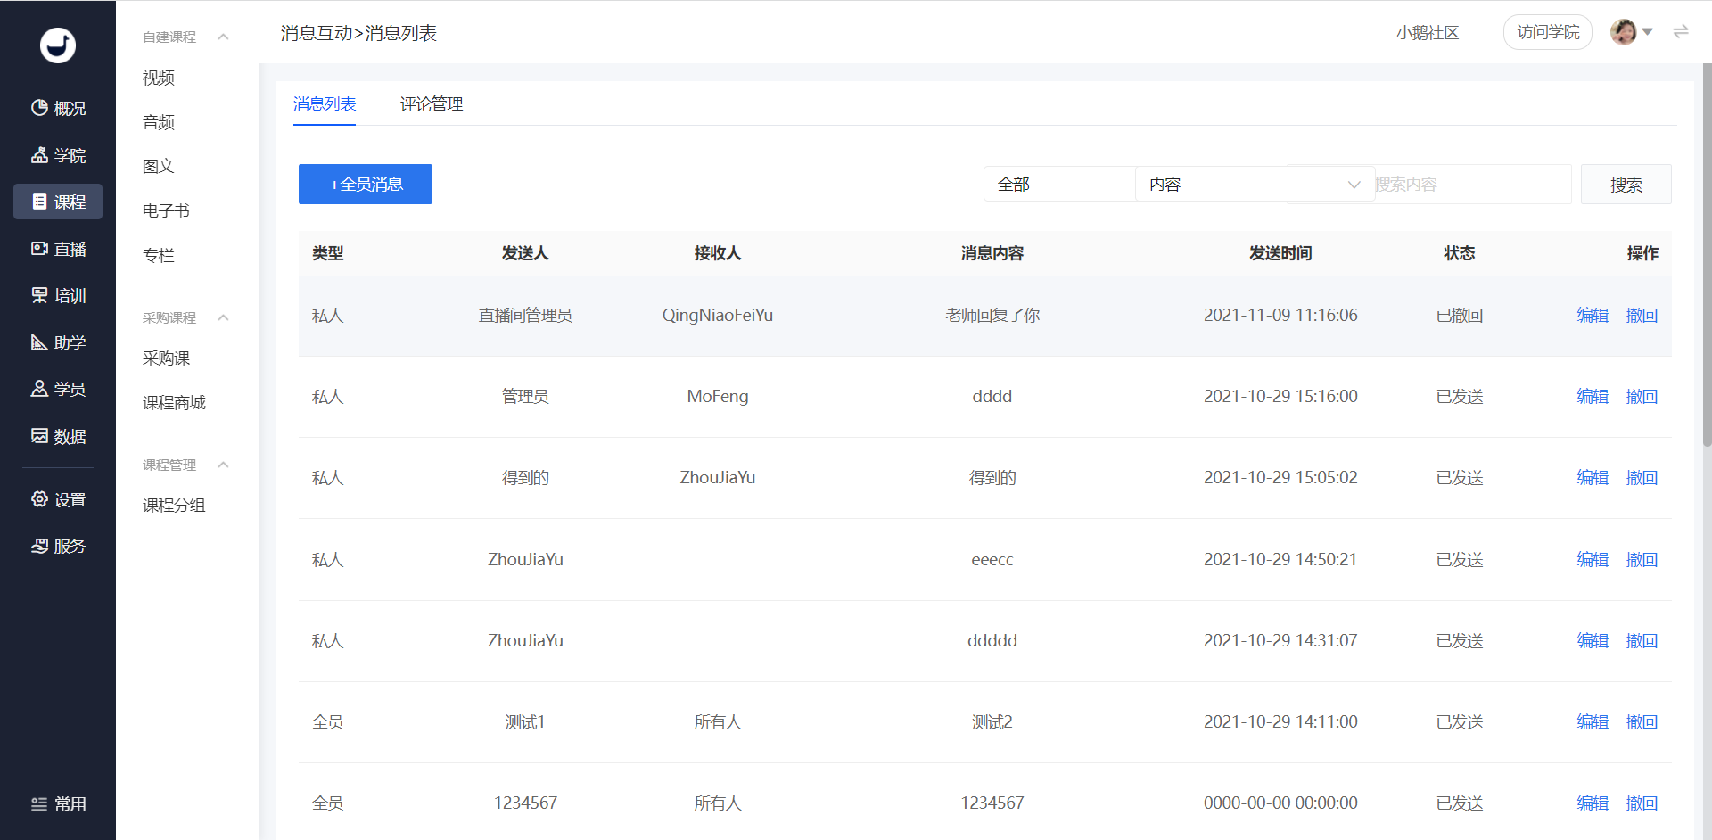
Task: Collapse the 自建课程 menu group
Action: click(x=223, y=37)
